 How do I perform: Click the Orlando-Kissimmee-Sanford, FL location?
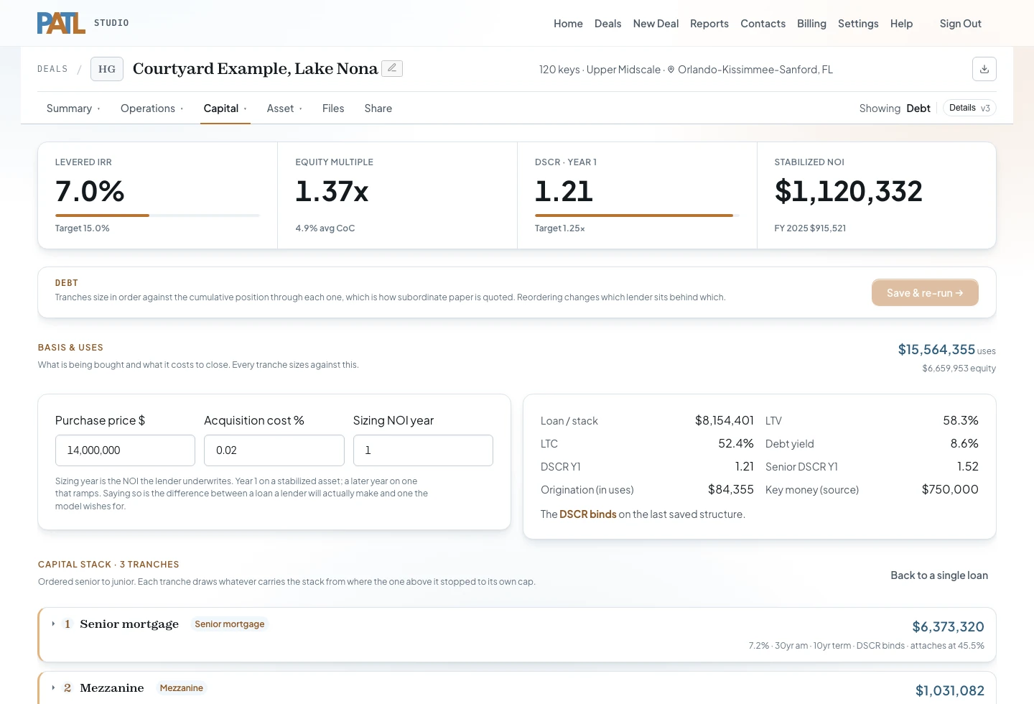[x=750, y=70]
